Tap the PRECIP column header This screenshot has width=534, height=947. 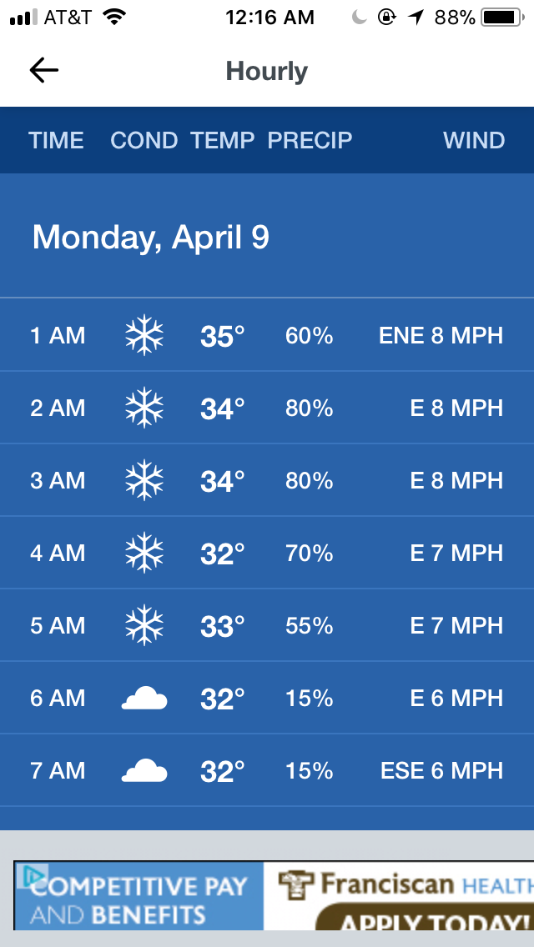click(x=310, y=140)
